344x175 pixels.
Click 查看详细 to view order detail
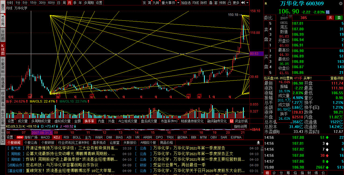337,78
